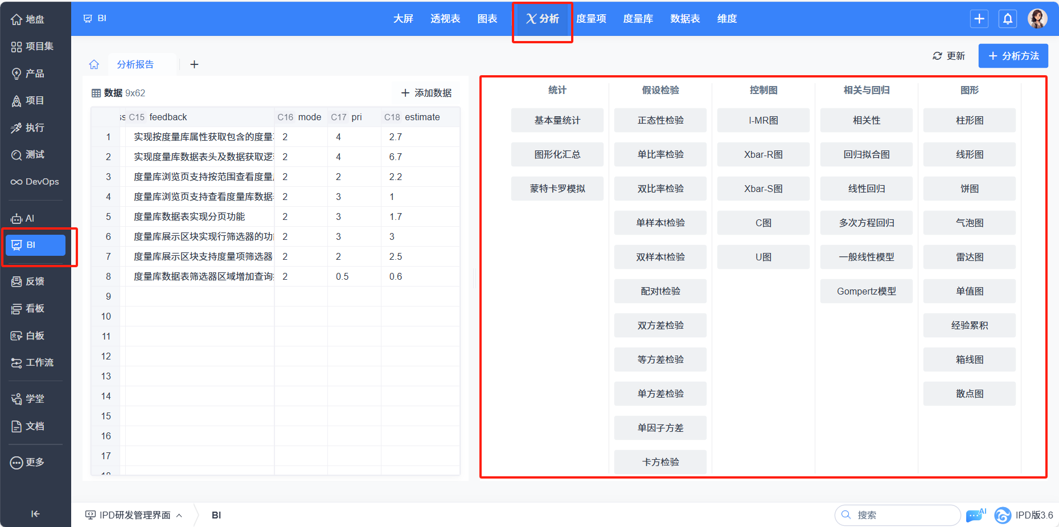Click the 搜索 input field
Image resolution: width=1059 pixels, height=527 pixels.
coord(897,515)
